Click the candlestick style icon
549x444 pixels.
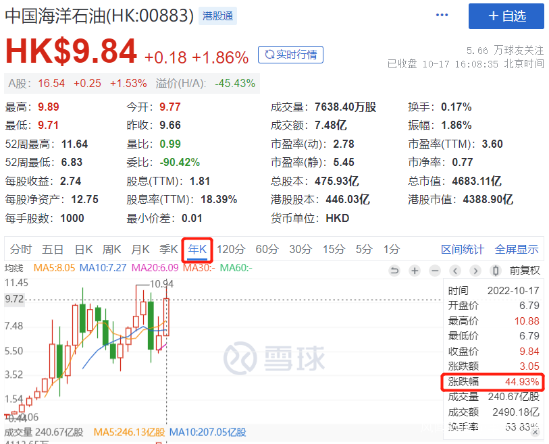click(x=496, y=271)
